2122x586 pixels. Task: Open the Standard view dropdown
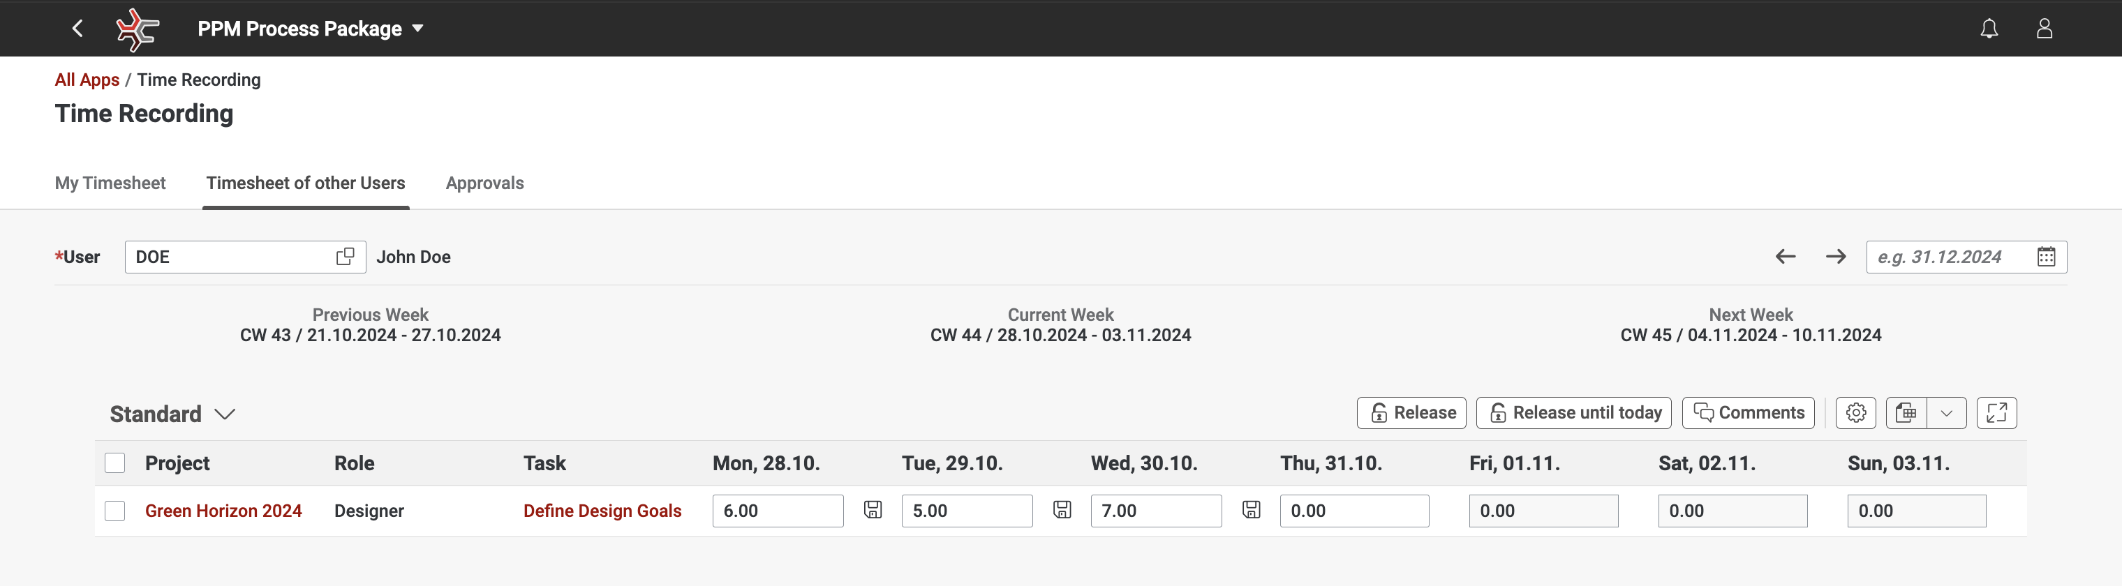click(224, 414)
